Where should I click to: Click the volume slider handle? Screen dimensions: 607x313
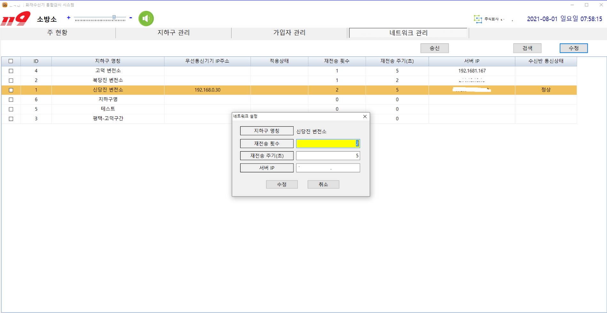point(114,18)
